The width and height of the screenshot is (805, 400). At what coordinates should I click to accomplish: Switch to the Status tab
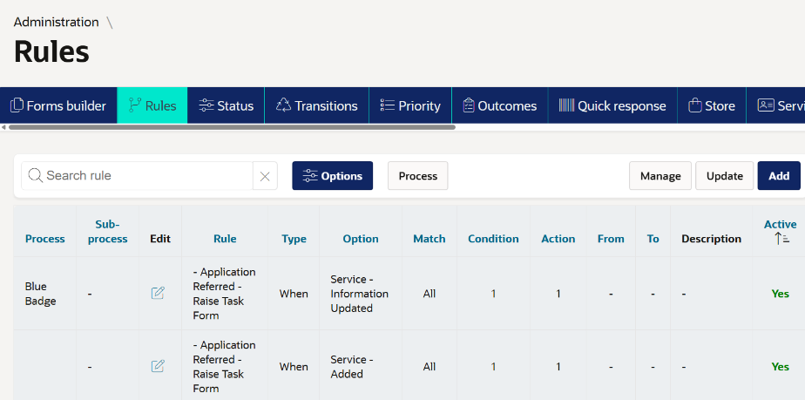(226, 105)
